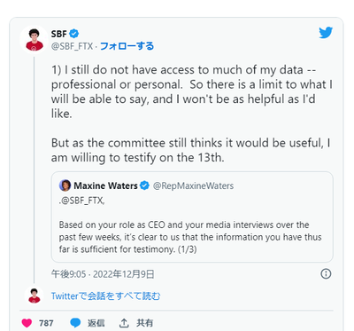Image resolution: width=354 pixels, height=331 pixels.
Task: Open SBF's profile avatar at top
Action: pos(35,40)
